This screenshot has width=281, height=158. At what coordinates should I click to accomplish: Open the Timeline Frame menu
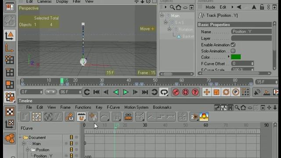click(65, 107)
